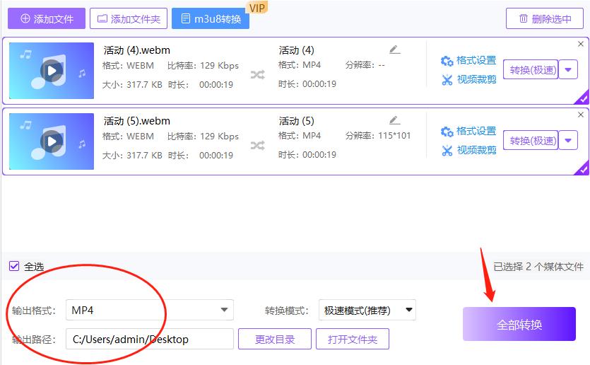Viewport: 590px width, 365px height.
Task: Remove 活动 (5).webm with its X icon
Action: click(x=581, y=115)
